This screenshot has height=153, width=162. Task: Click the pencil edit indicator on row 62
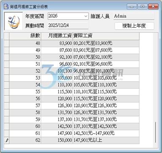(6, 140)
